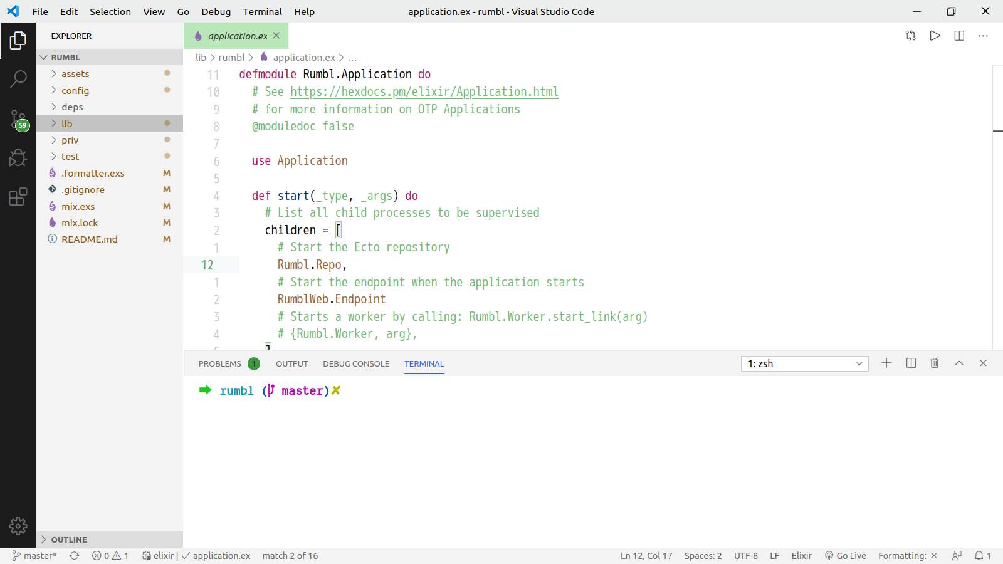This screenshot has height=564, width=1003.
Task: Open the Terminal menu
Action: [263, 11]
